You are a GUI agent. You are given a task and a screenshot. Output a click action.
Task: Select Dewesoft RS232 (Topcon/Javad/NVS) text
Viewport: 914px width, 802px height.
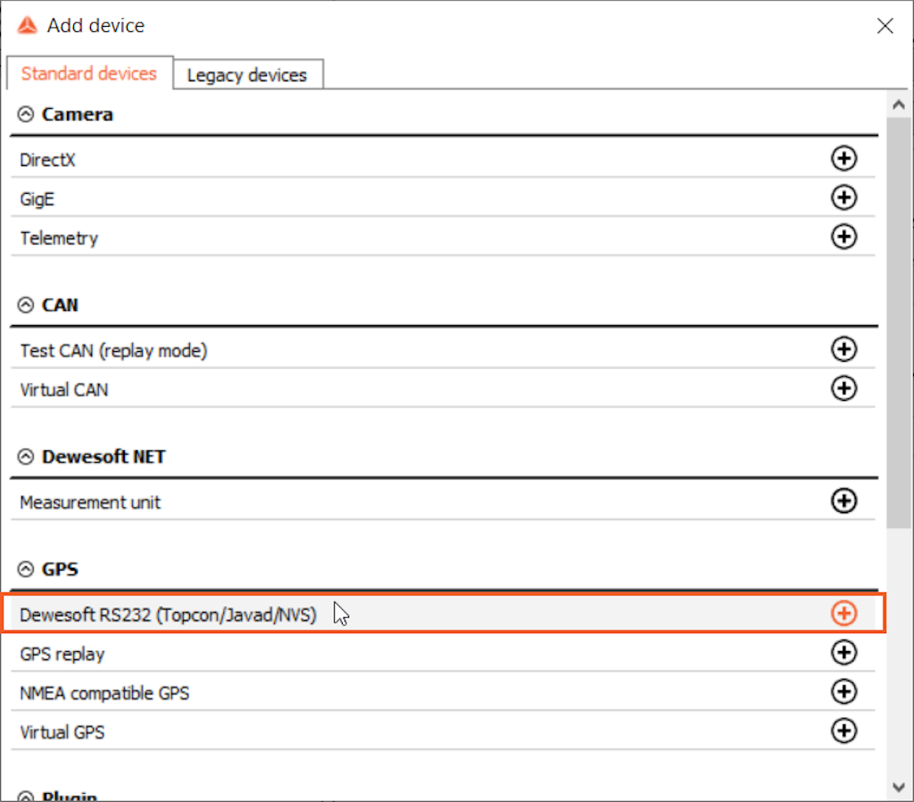tap(169, 614)
